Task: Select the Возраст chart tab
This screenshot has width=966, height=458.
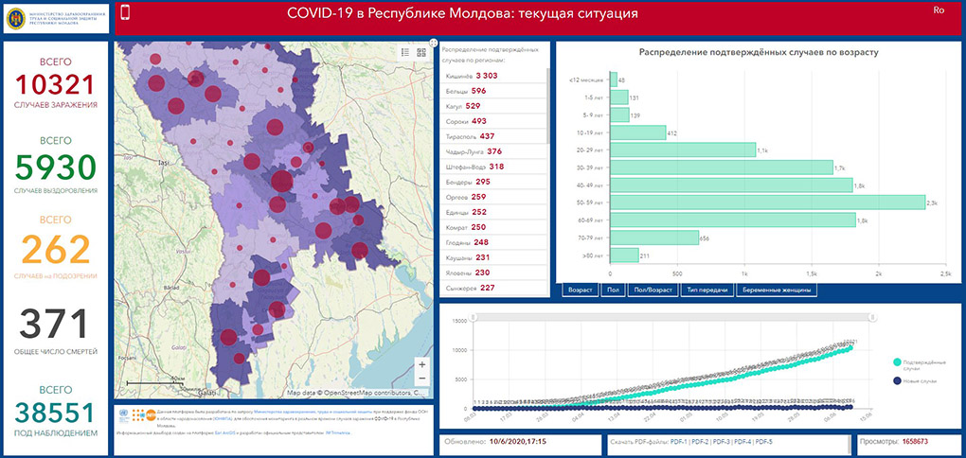Action: pyautogui.click(x=581, y=291)
